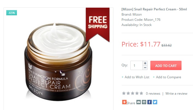Decrease quantity with the minus button
This screenshot has height=110, width=193.
[145, 68]
